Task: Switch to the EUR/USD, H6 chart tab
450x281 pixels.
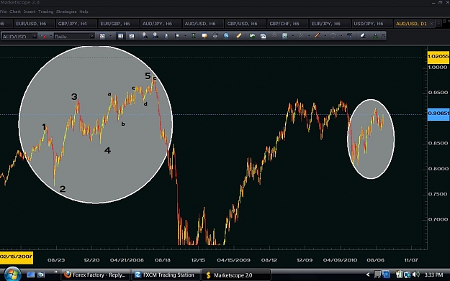Action: (x=33, y=24)
